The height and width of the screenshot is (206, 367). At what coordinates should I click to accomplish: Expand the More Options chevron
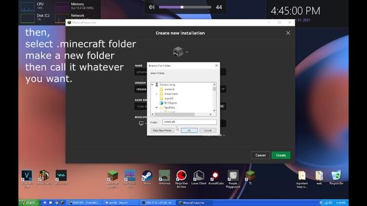coord(224,135)
